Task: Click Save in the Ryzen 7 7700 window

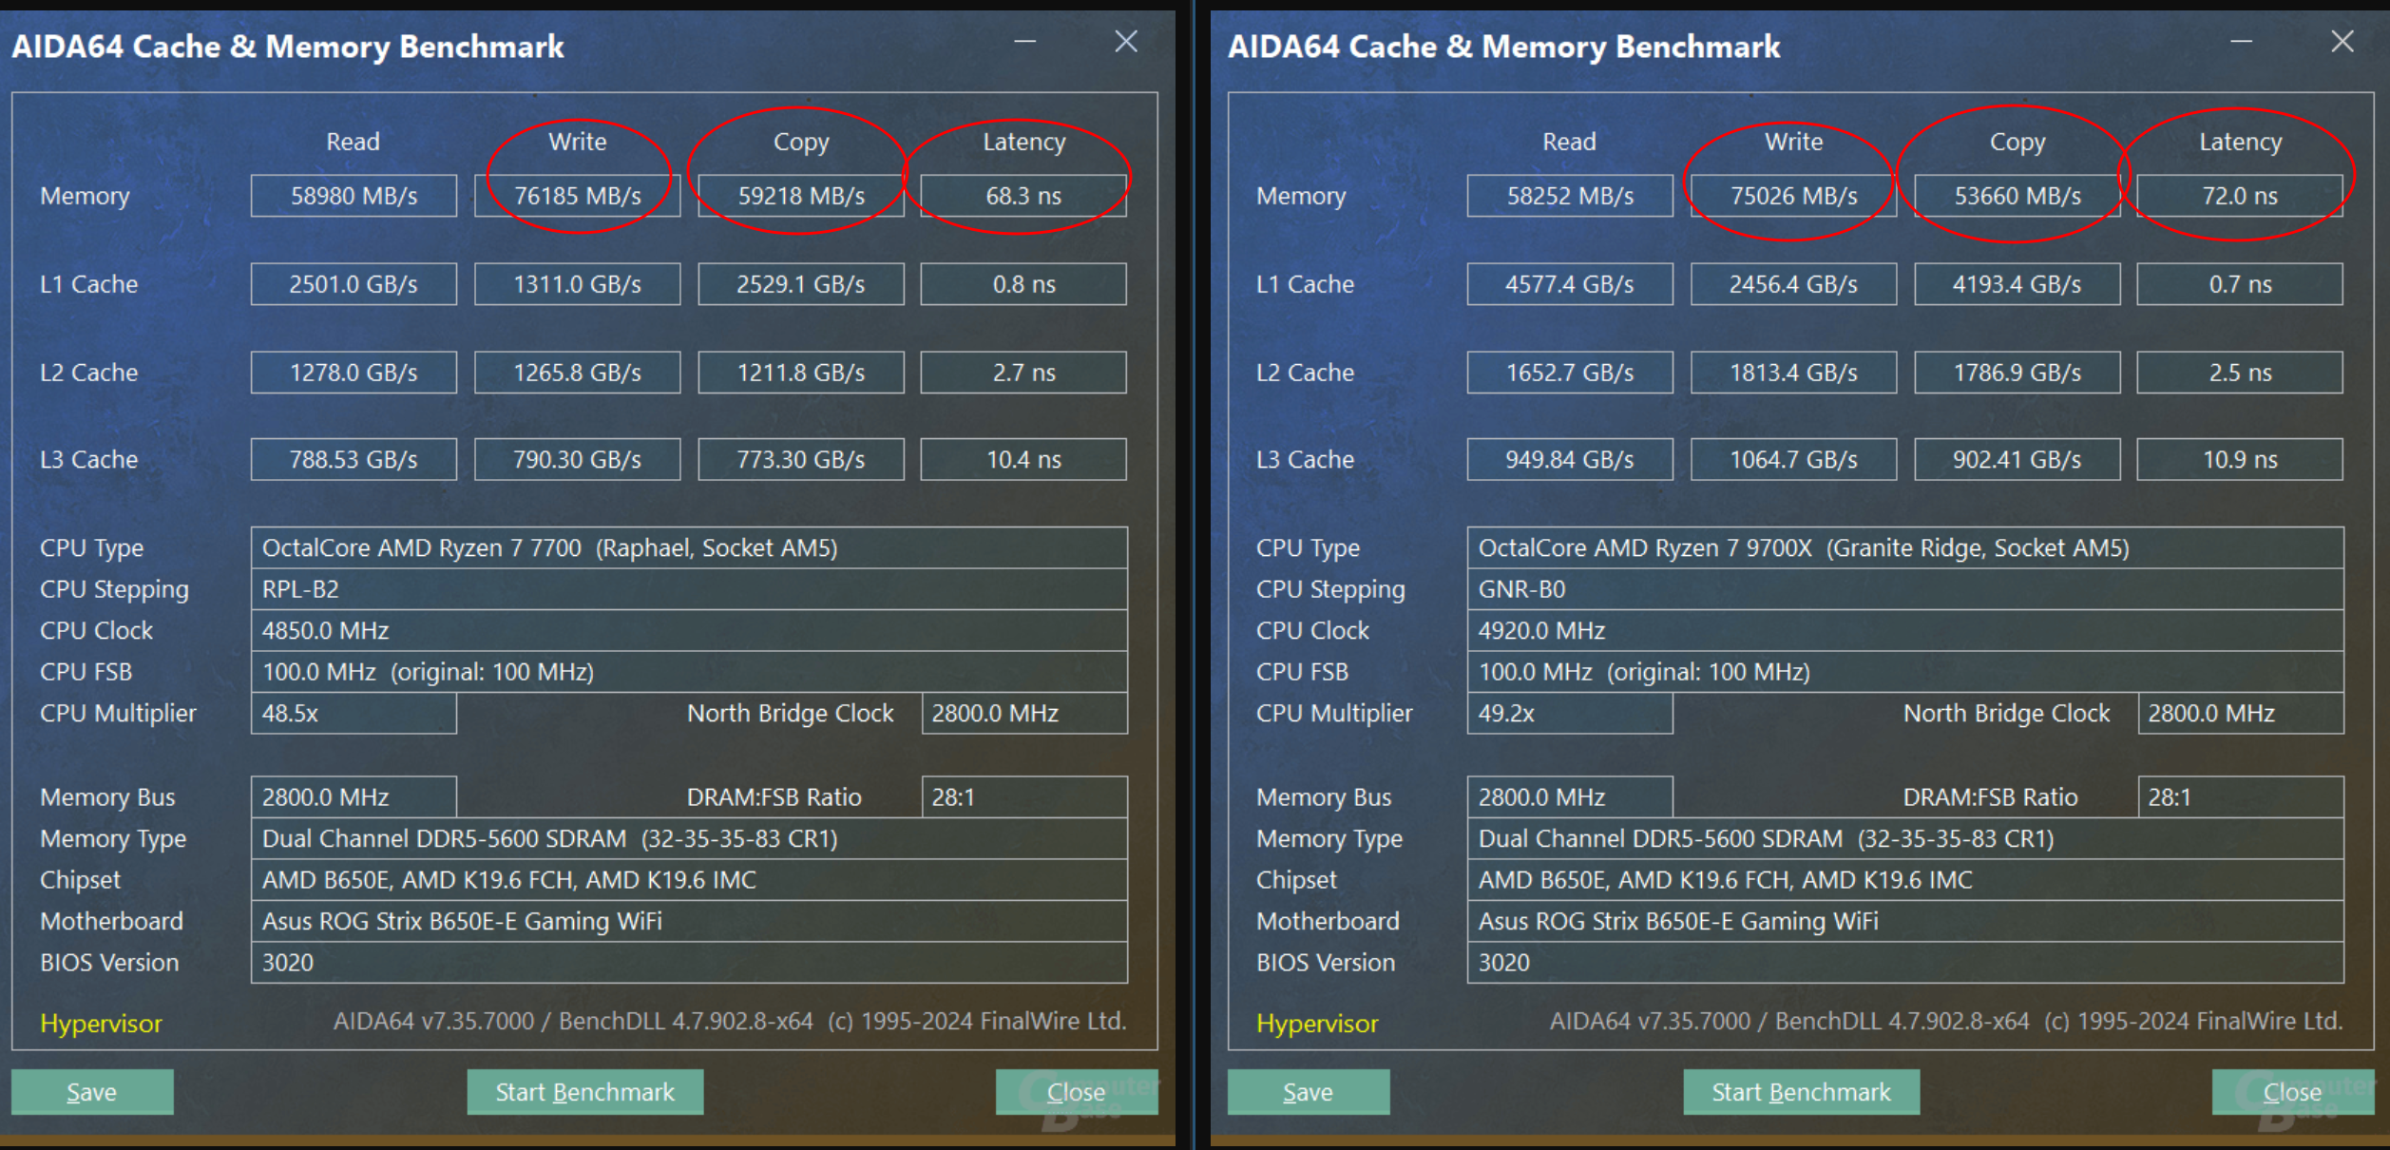Action: tap(92, 1092)
